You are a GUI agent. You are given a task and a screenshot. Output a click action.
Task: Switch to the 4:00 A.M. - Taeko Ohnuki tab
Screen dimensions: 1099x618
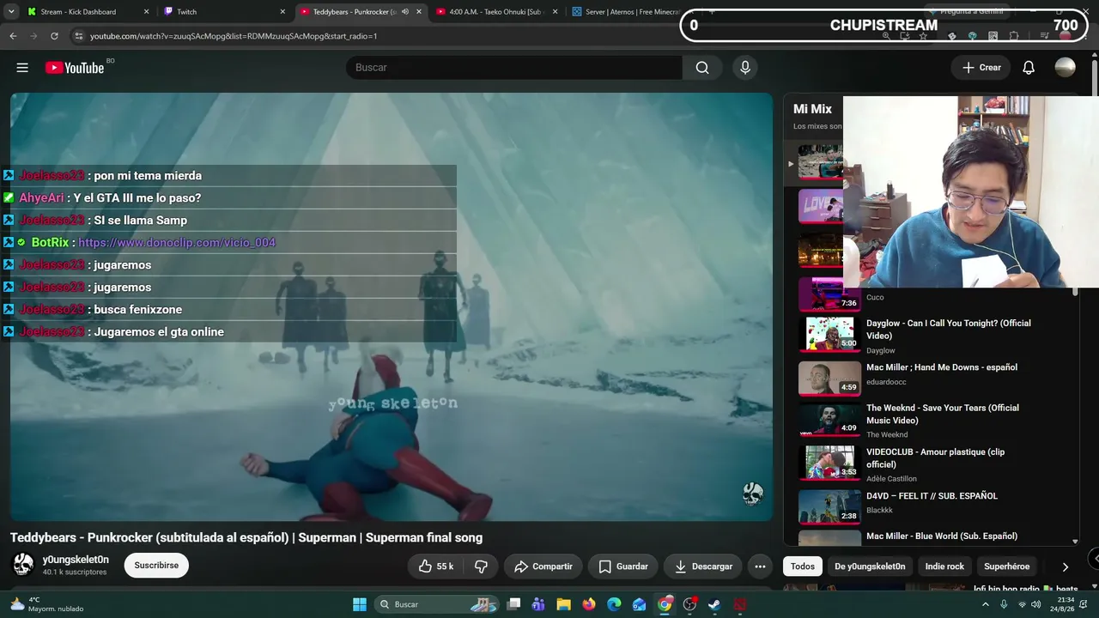click(x=498, y=12)
